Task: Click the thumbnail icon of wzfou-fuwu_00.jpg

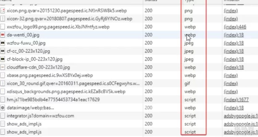Action: point(3,43)
